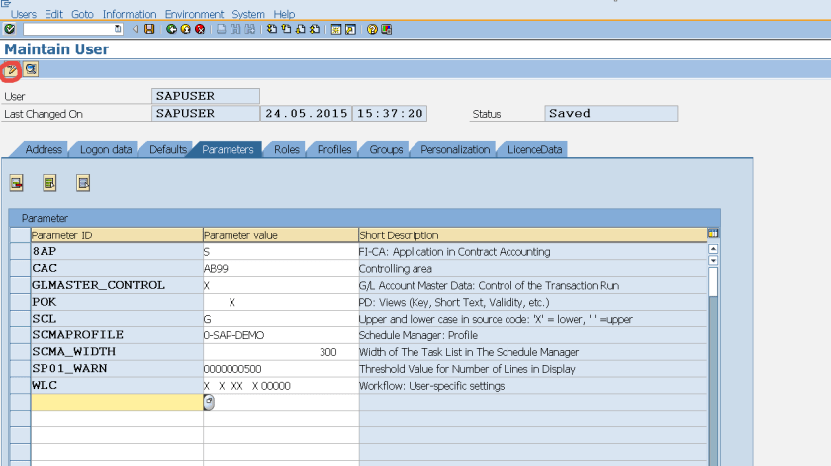Image resolution: width=831 pixels, height=466 pixels.
Task: Click the table configuration icon beside Short Description
Action: [713, 234]
